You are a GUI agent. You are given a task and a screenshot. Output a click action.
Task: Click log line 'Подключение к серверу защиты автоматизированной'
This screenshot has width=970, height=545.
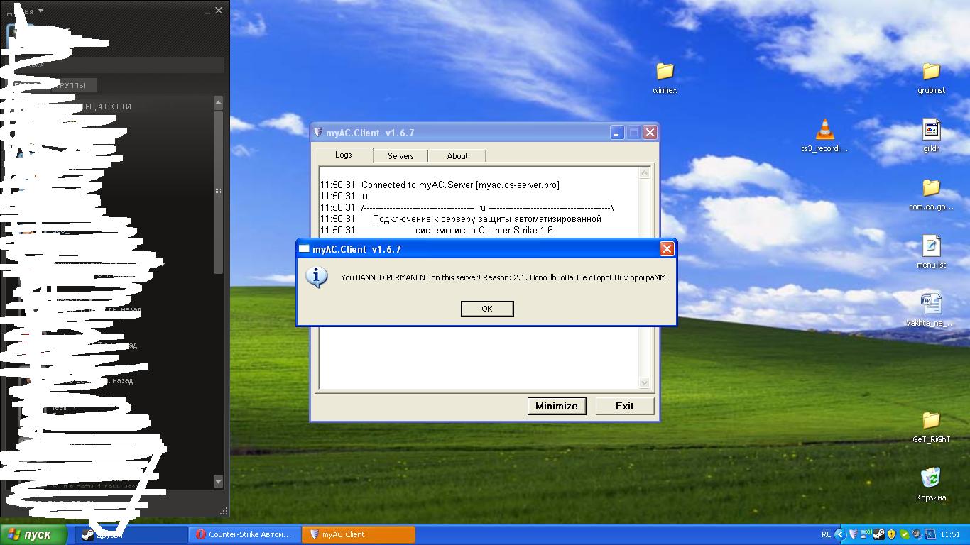[x=487, y=219]
